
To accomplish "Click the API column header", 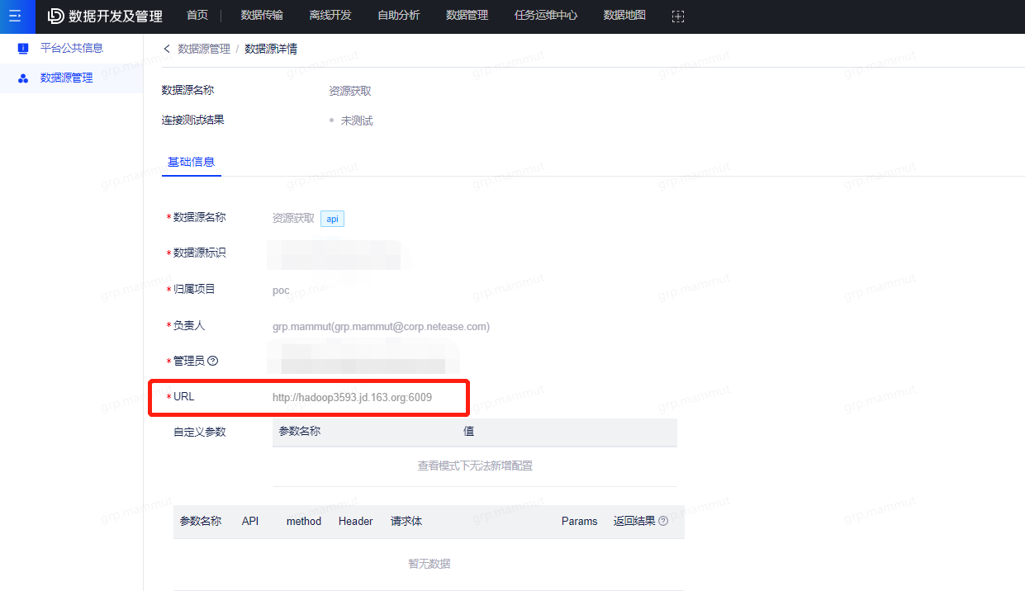I will pyautogui.click(x=250, y=521).
